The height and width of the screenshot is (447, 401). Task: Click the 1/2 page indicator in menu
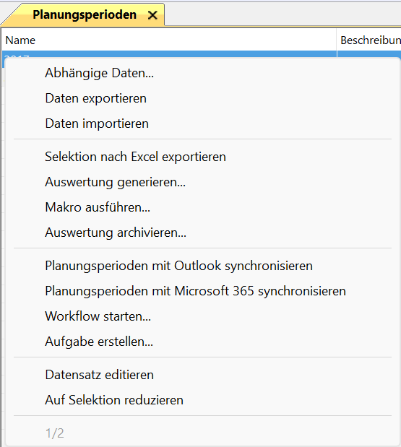pyautogui.click(x=54, y=433)
